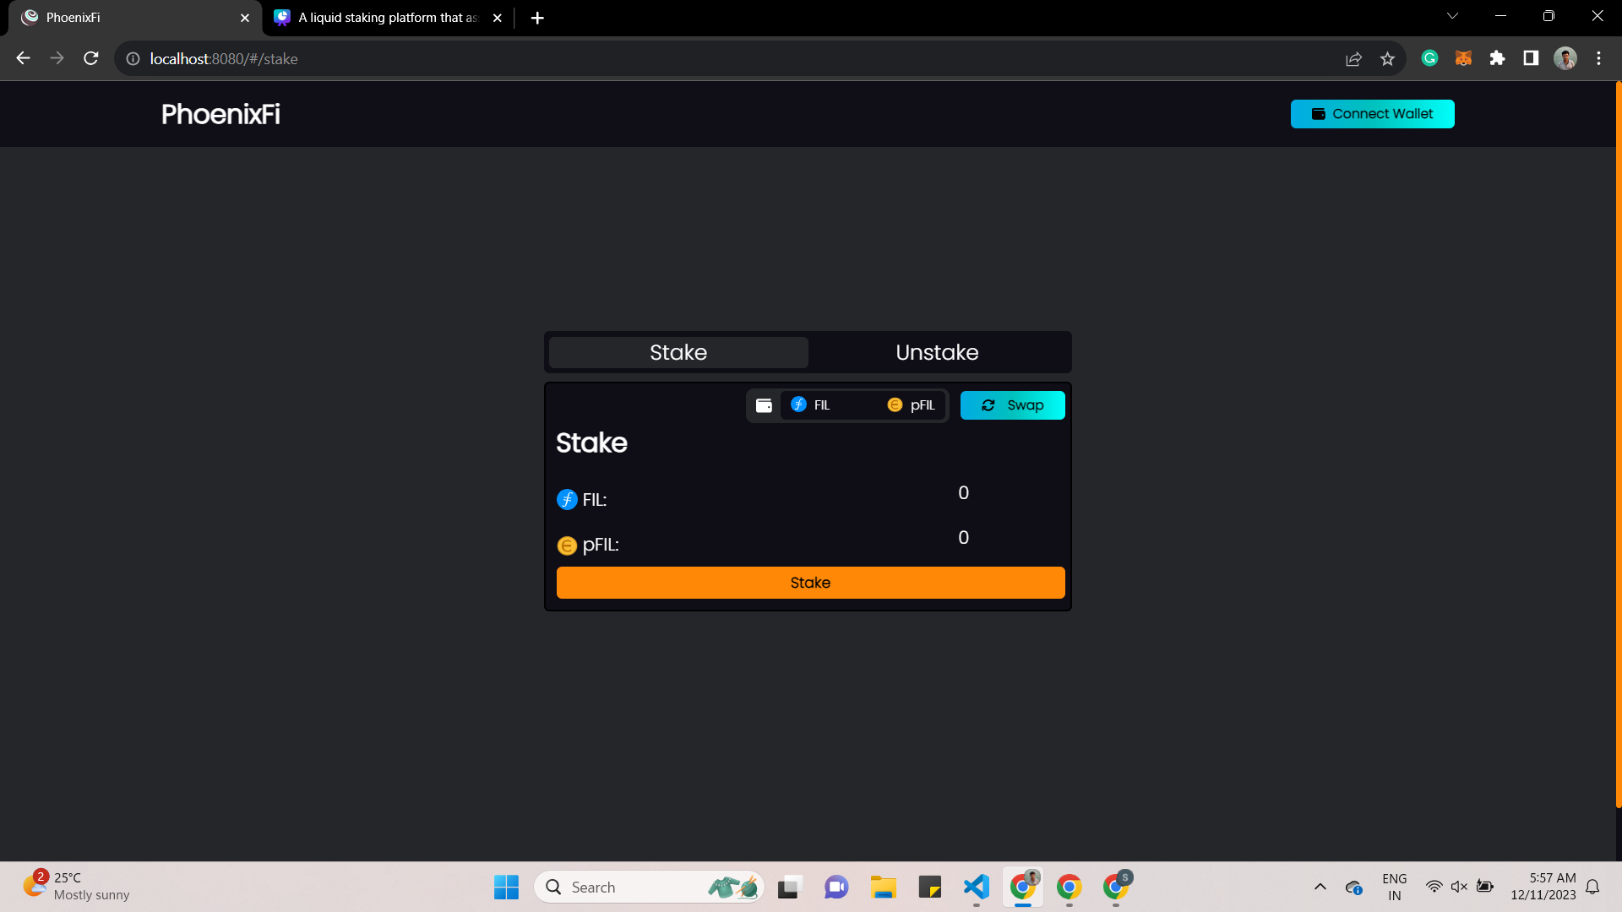Click the Connect Wallet button

[x=1372, y=114]
